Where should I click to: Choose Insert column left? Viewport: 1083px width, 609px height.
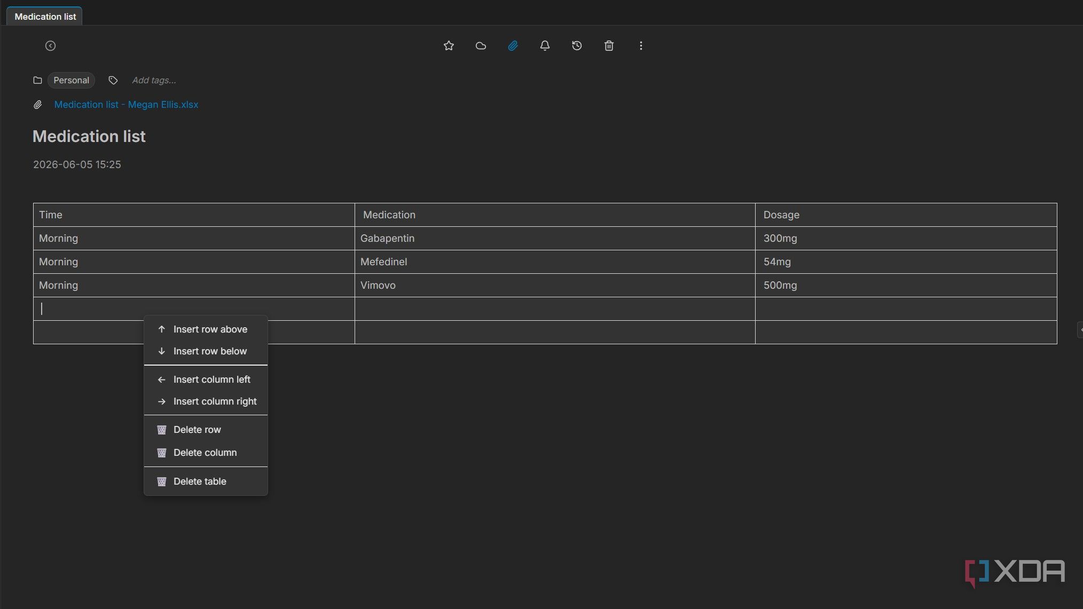pyautogui.click(x=206, y=379)
